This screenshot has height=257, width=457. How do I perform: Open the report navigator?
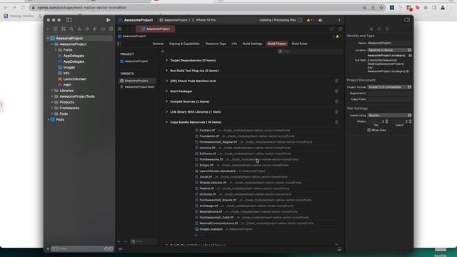tap(111, 29)
